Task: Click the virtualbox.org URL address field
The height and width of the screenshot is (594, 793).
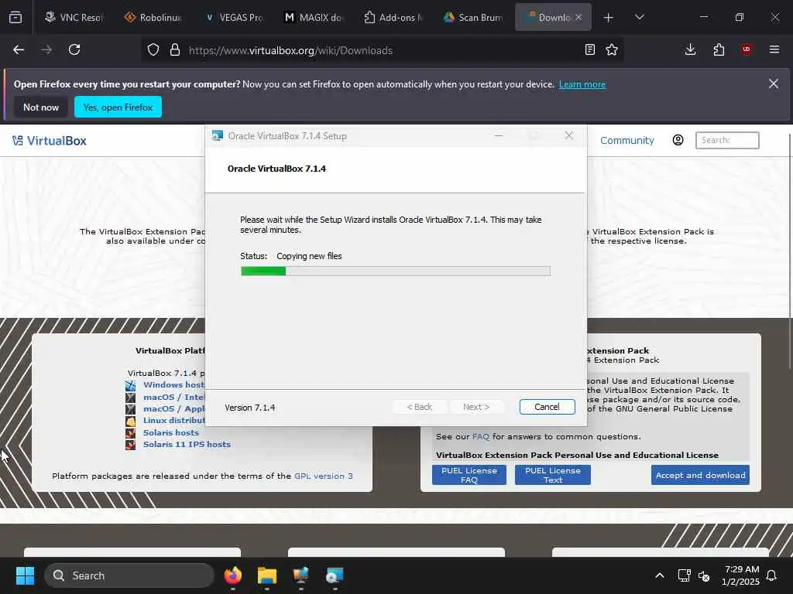Action: [290, 50]
